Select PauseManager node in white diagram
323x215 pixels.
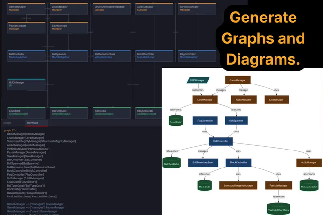(x=244, y=100)
